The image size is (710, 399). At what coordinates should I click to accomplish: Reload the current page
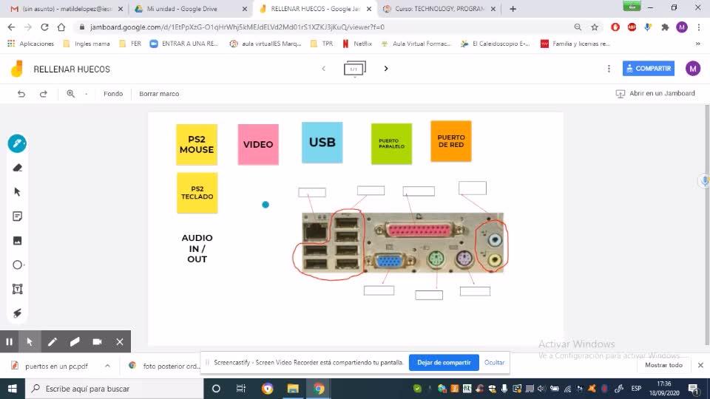pyautogui.click(x=44, y=27)
